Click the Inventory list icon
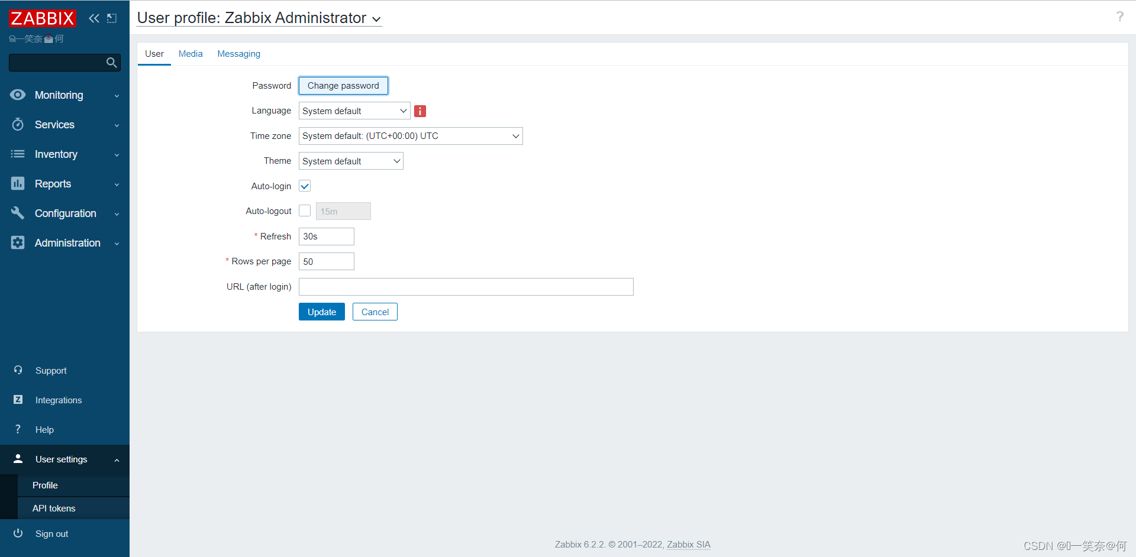Image resolution: width=1136 pixels, height=557 pixels. (x=18, y=154)
